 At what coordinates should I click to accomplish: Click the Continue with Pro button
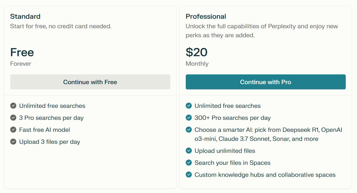click(x=265, y=82)
